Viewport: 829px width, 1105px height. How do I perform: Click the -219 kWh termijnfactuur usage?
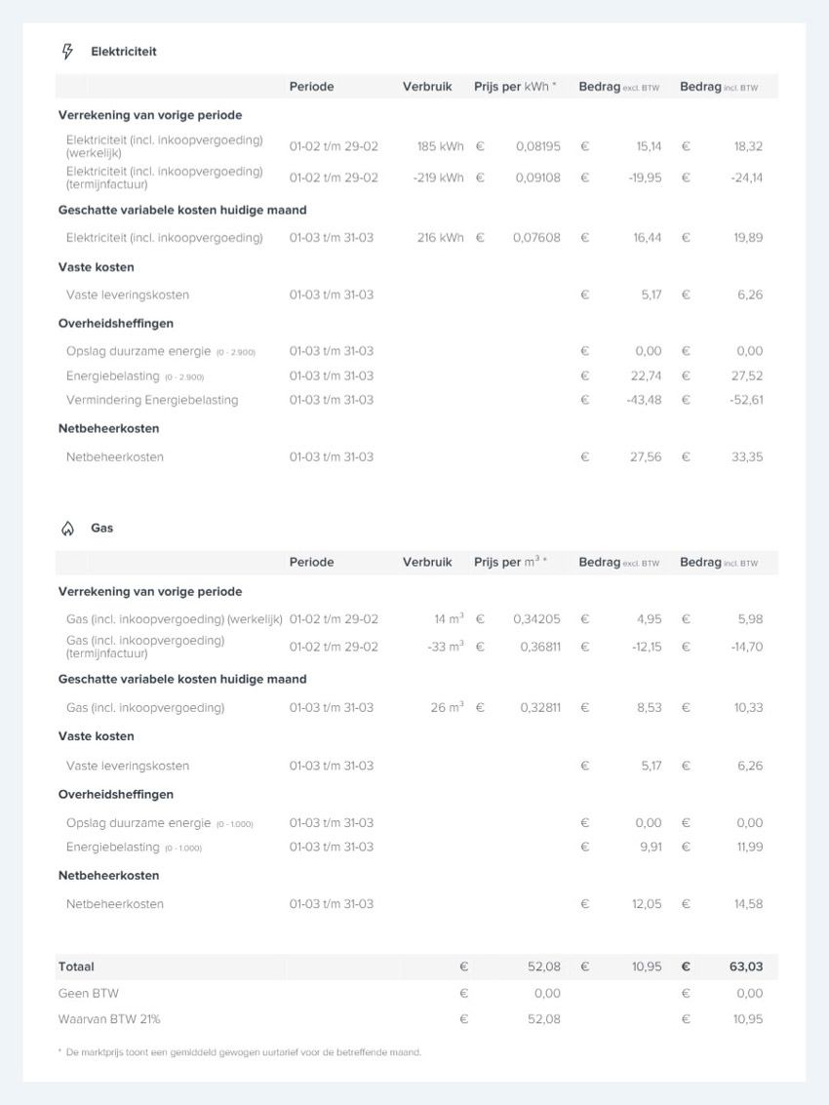click(x=438, y=178)
